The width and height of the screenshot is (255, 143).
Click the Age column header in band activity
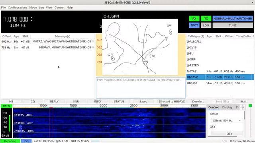[x=16, y=36]
